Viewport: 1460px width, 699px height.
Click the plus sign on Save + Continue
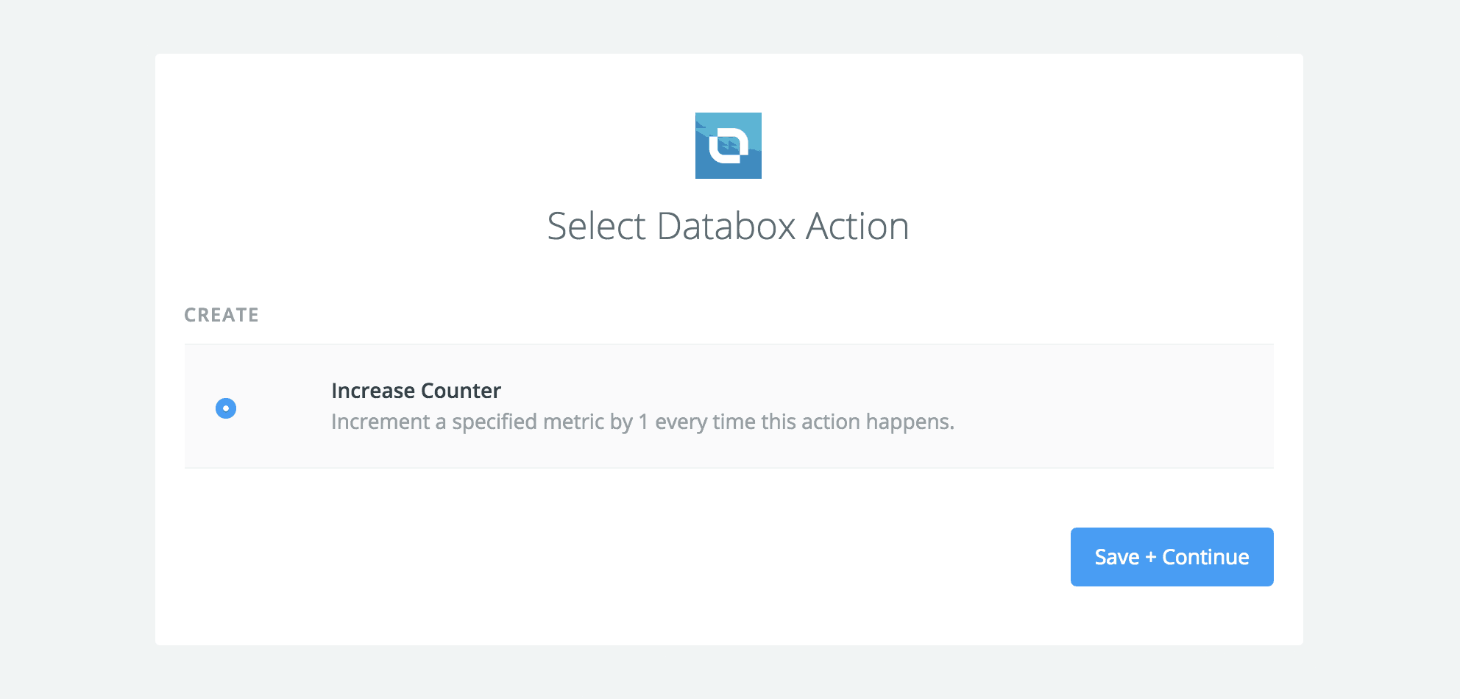pyautogui.click(x=1151, y=558)
